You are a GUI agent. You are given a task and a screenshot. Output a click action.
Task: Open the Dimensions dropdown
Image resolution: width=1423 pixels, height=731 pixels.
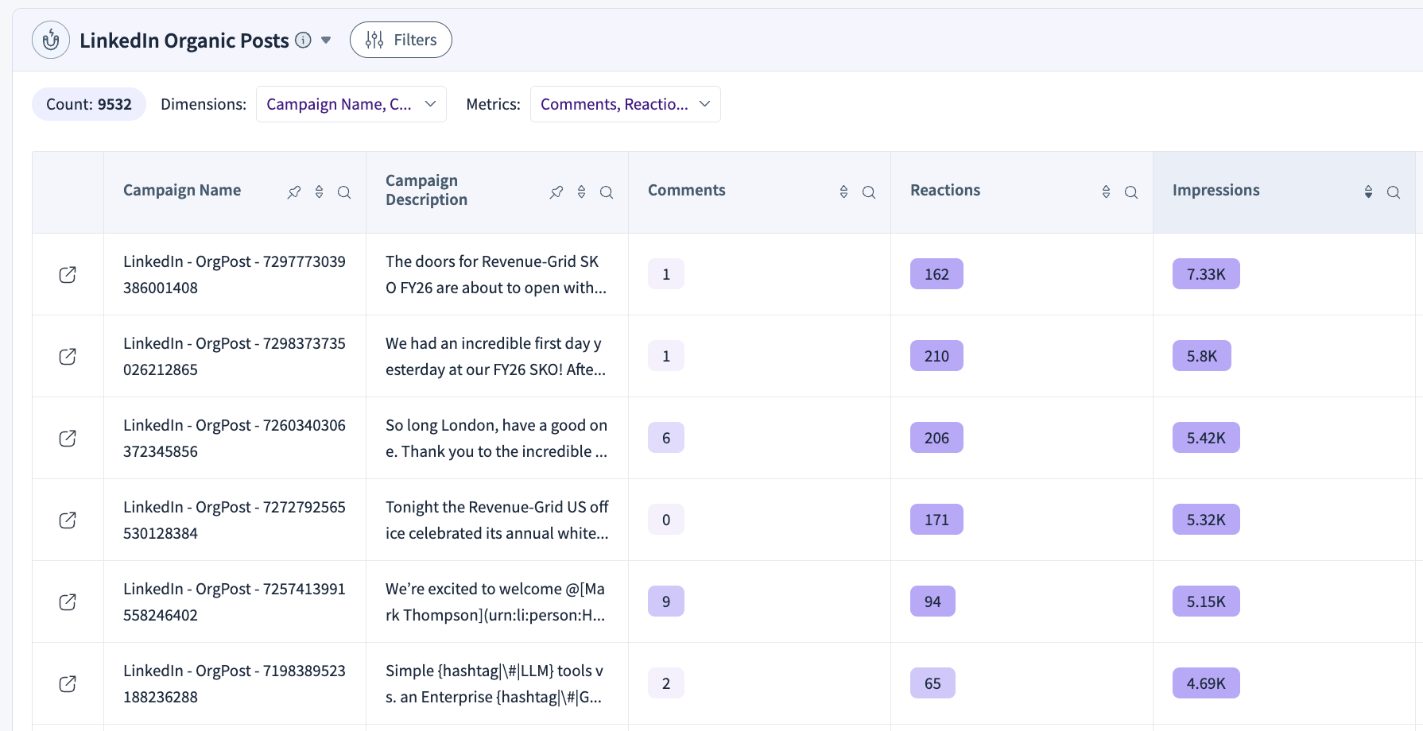coord(351,104)
